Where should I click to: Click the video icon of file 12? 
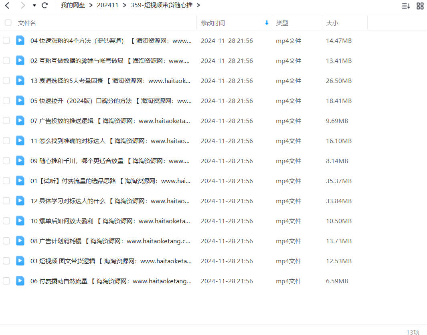click(x=20, y=201)
